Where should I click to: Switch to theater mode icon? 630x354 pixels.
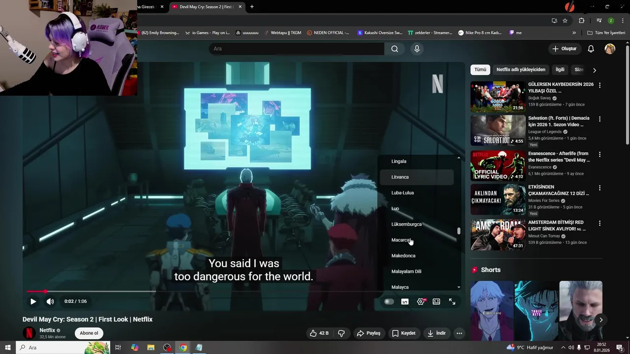(x=436, y=301)
